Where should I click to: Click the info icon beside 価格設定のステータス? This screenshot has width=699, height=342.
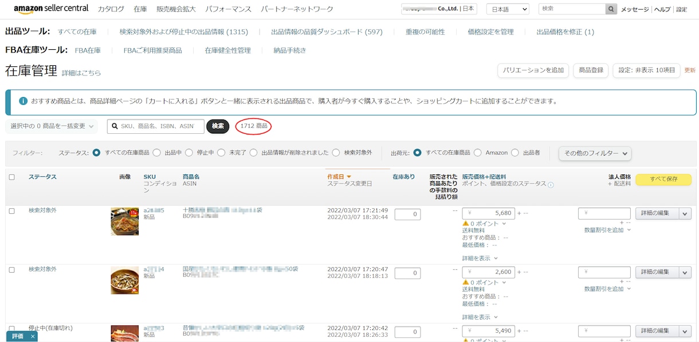[551, 185]
